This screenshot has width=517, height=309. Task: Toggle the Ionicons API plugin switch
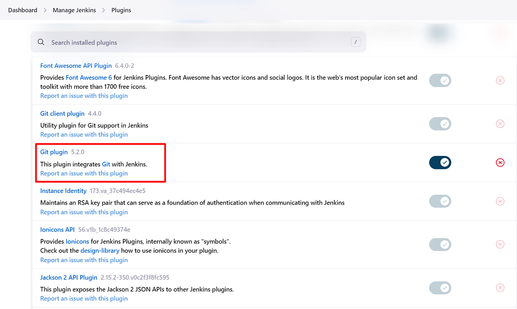pos(440,244)
